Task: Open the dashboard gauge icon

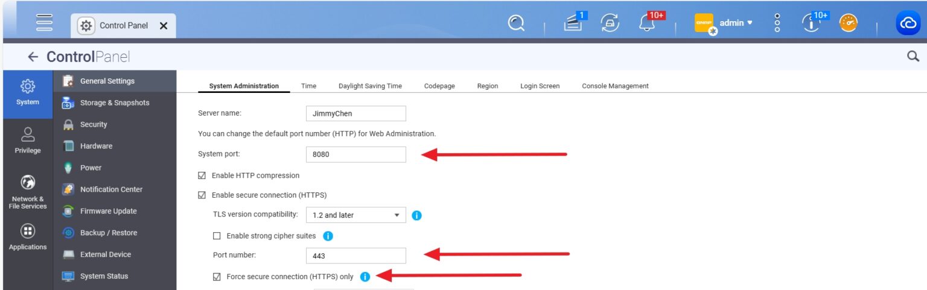Action: [x=849, y=23]
